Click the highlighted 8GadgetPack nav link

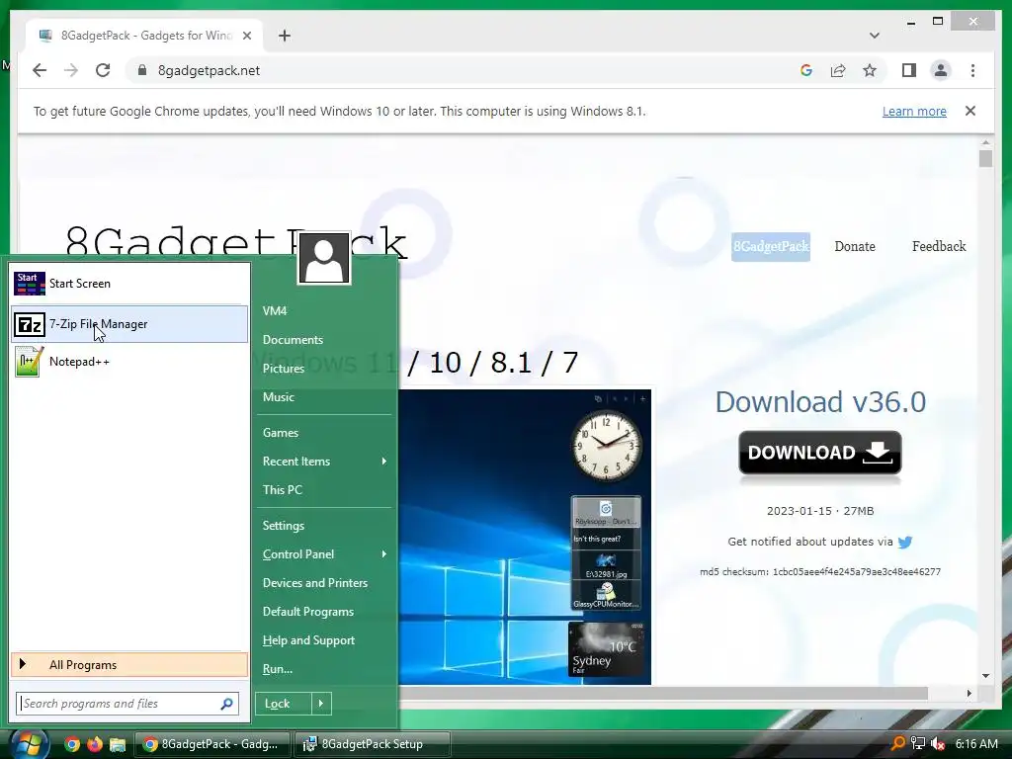click(771, 246)
